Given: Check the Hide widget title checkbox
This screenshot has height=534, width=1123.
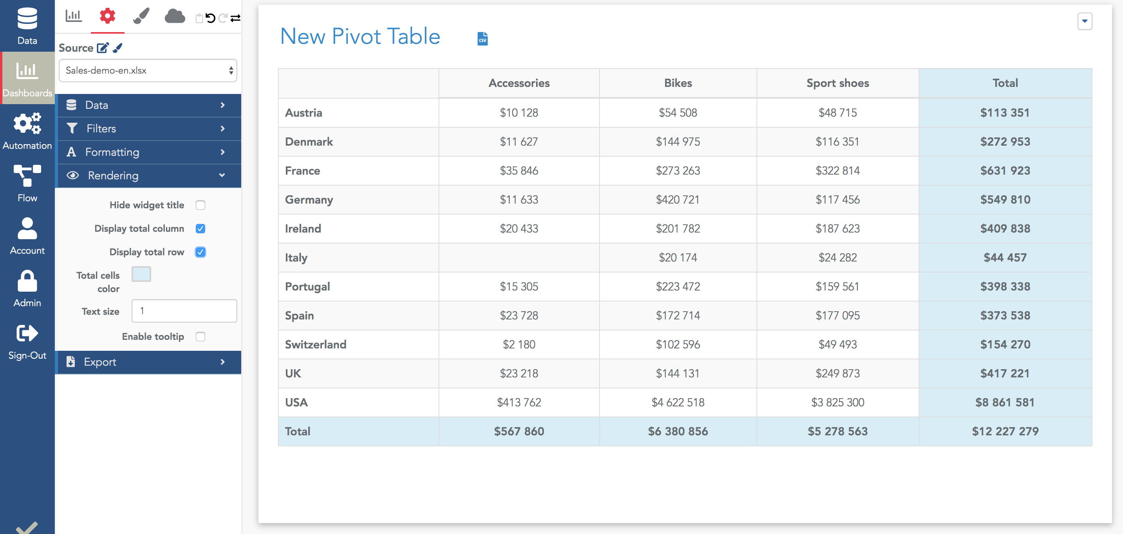Looking at the screenshot, I should pyautogui.click(x=200, y=205).
